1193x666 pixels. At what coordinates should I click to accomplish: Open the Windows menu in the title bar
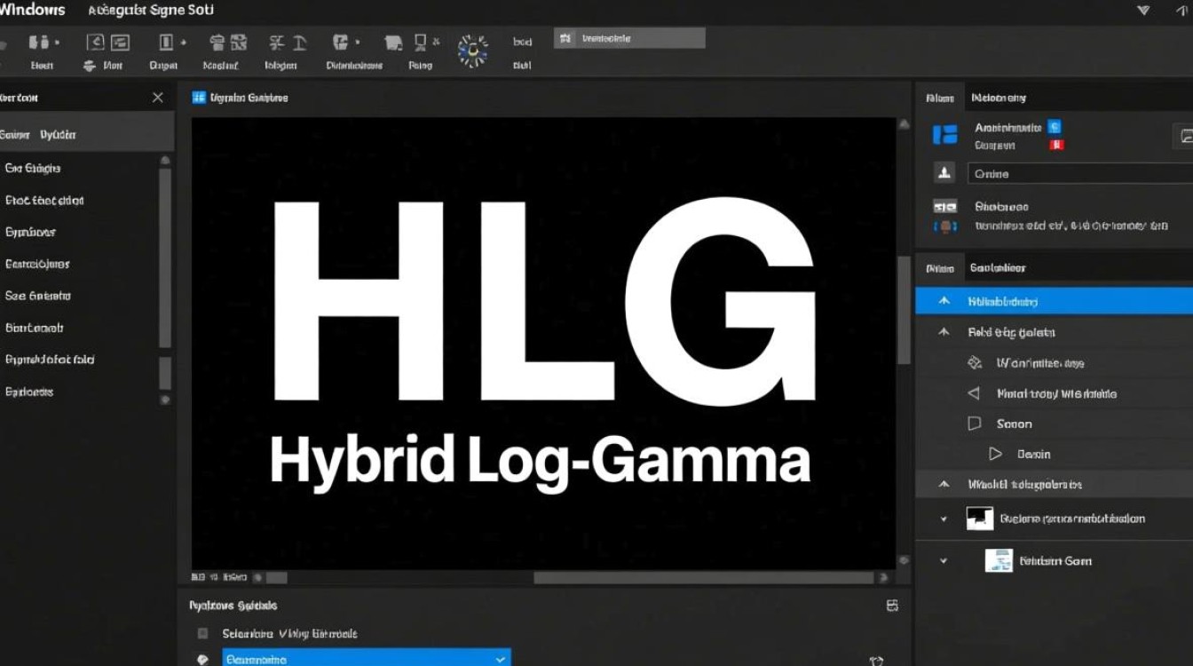33,11
